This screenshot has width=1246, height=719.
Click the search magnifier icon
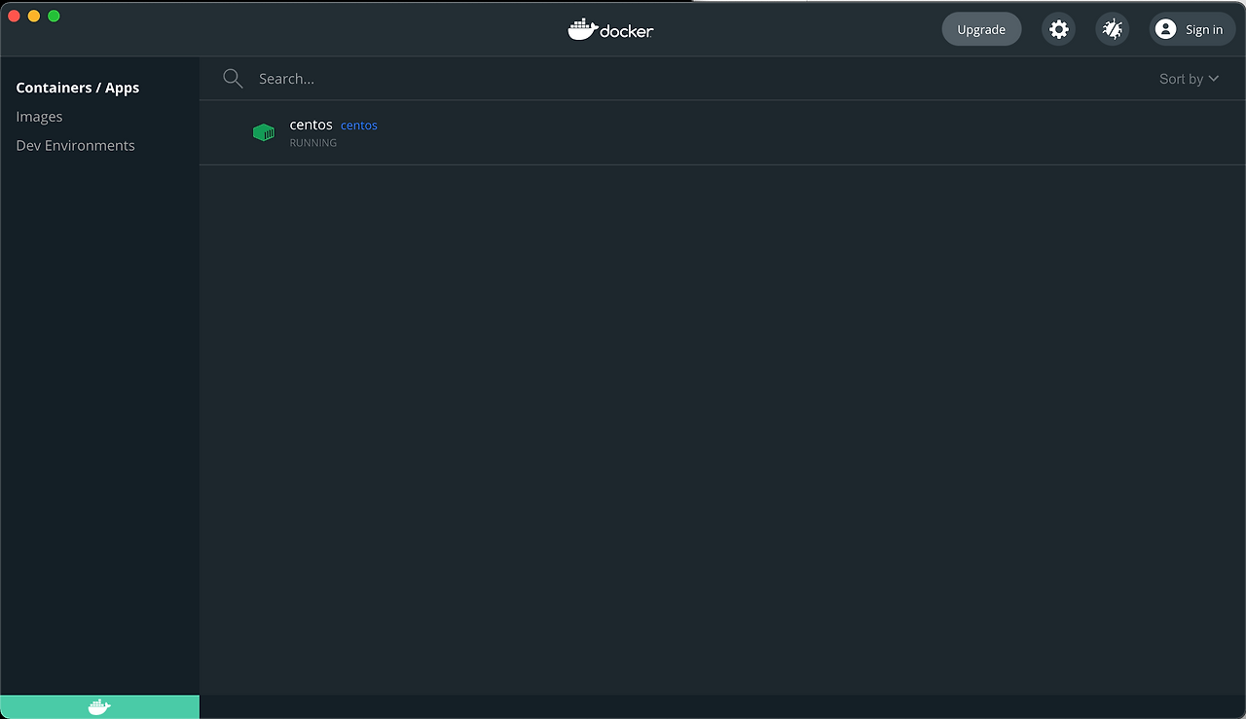click(x=233, y=79)
